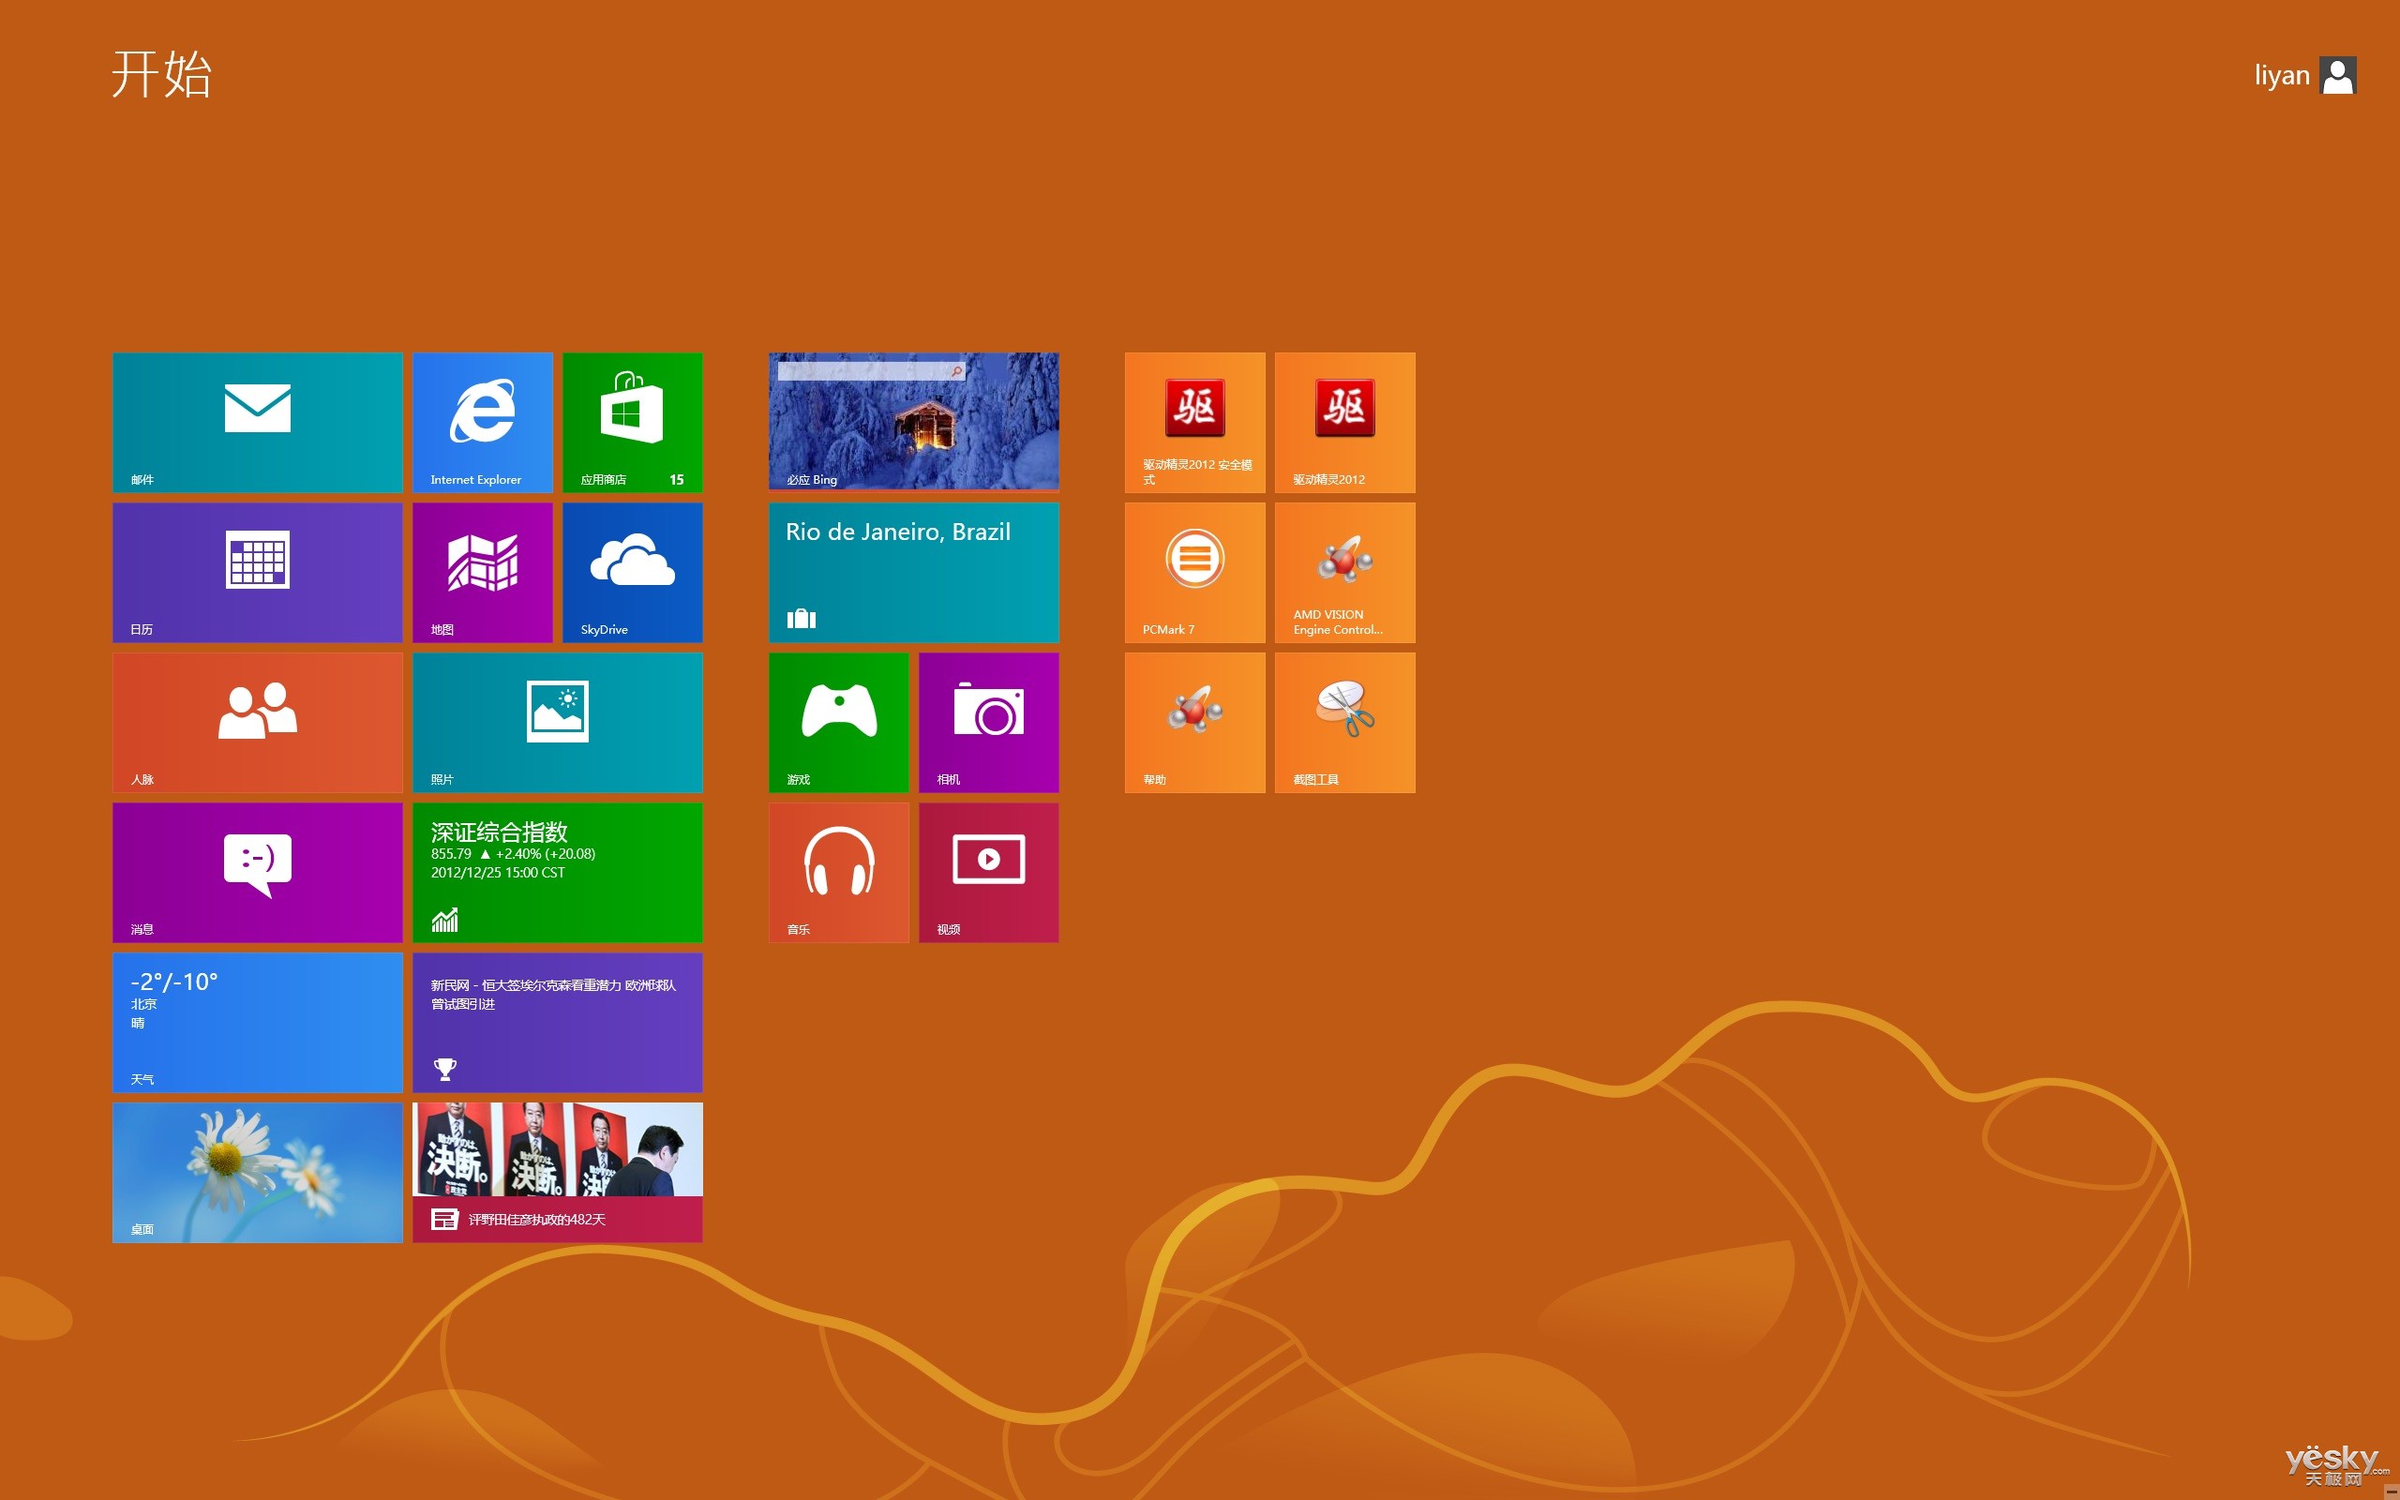Open the 视频 (Video) app
2400x1500 pixels.
point(988,871)
